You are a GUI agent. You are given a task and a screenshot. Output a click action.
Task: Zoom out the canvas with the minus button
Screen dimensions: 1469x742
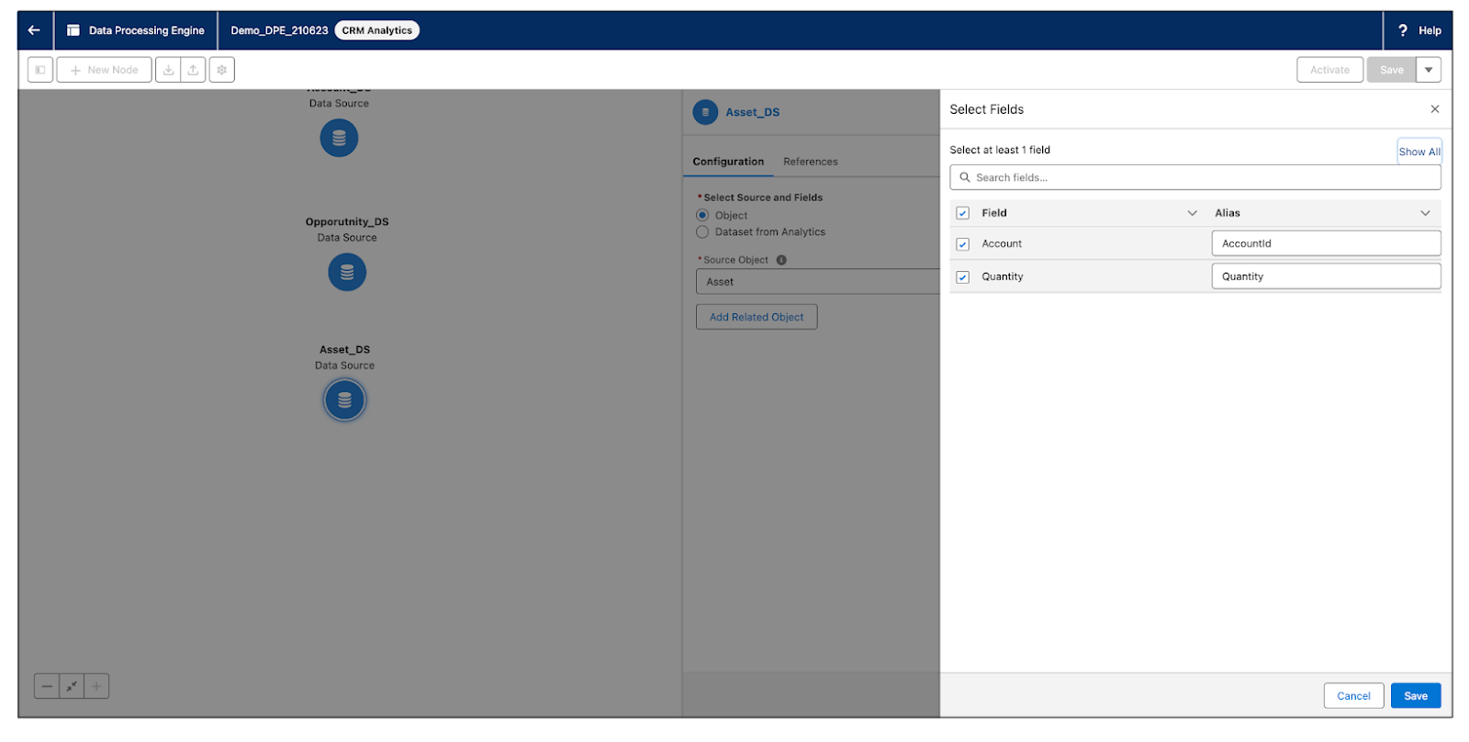[47, 686]
